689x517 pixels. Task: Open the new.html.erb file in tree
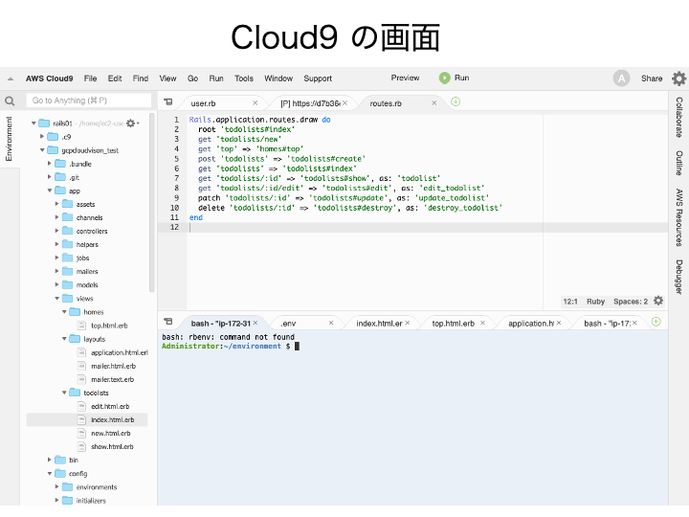[111, 434]
